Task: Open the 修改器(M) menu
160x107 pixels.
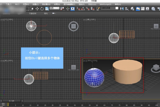Action: point(46,4)
